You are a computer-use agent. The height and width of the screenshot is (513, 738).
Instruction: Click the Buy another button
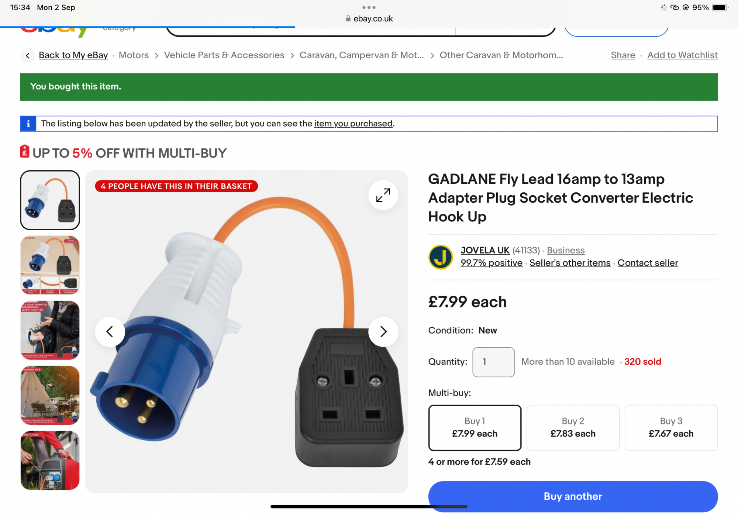[573, 496]
